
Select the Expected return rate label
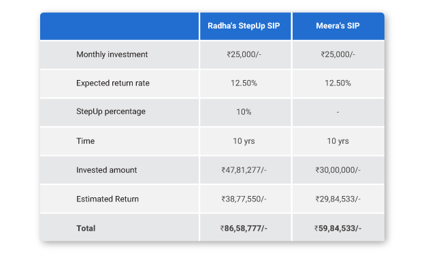click(x=113, y=83)
